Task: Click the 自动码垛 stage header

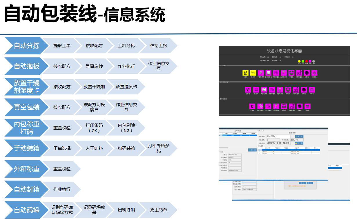Action: (x=26, y=210)
